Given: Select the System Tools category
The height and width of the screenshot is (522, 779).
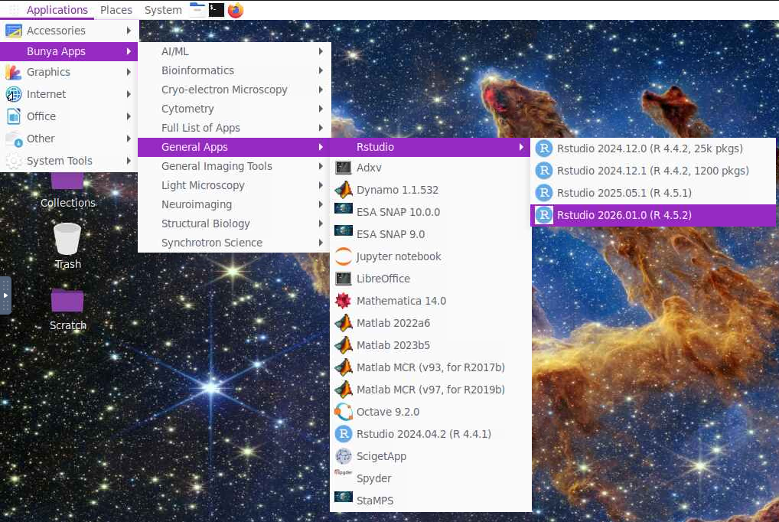Looking at the screenshot, I should tap(69, 161).
